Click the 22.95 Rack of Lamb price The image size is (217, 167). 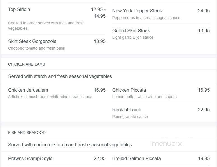coord(204,110)
